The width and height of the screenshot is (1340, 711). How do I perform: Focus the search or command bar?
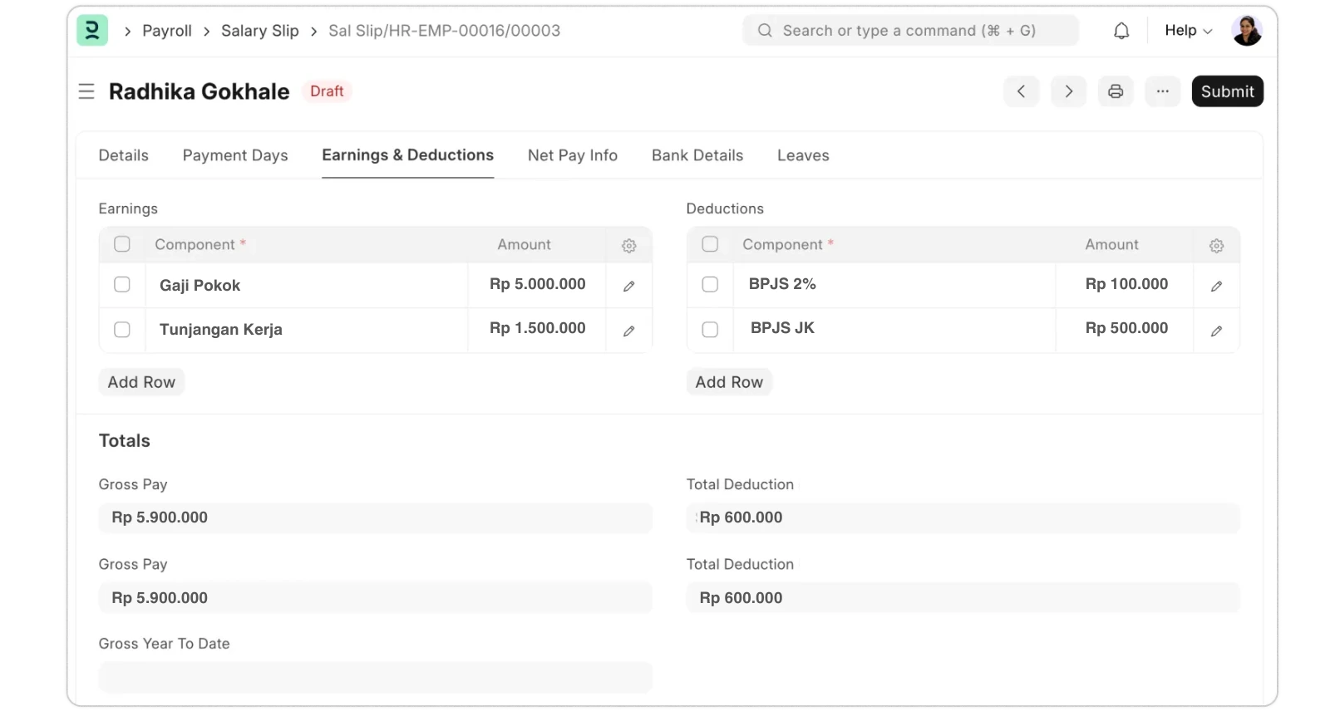(x=910, y=31)
